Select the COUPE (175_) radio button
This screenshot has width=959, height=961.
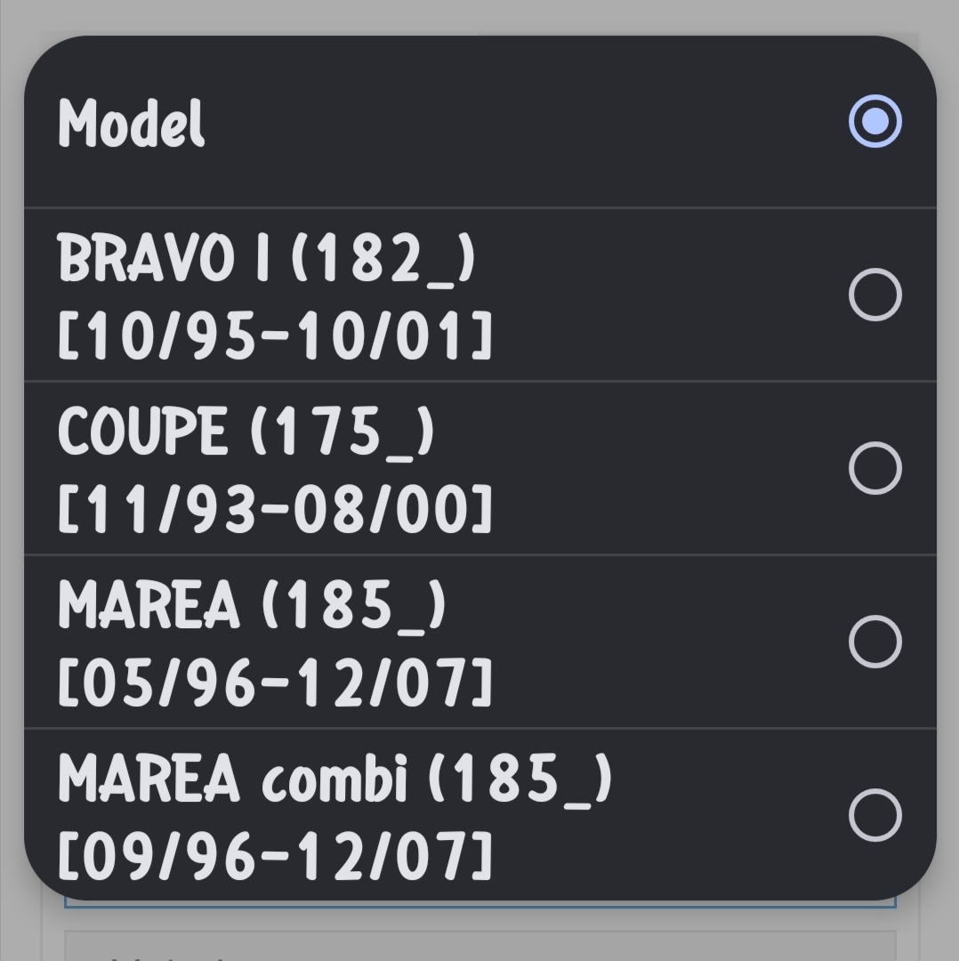click(876, 467)
